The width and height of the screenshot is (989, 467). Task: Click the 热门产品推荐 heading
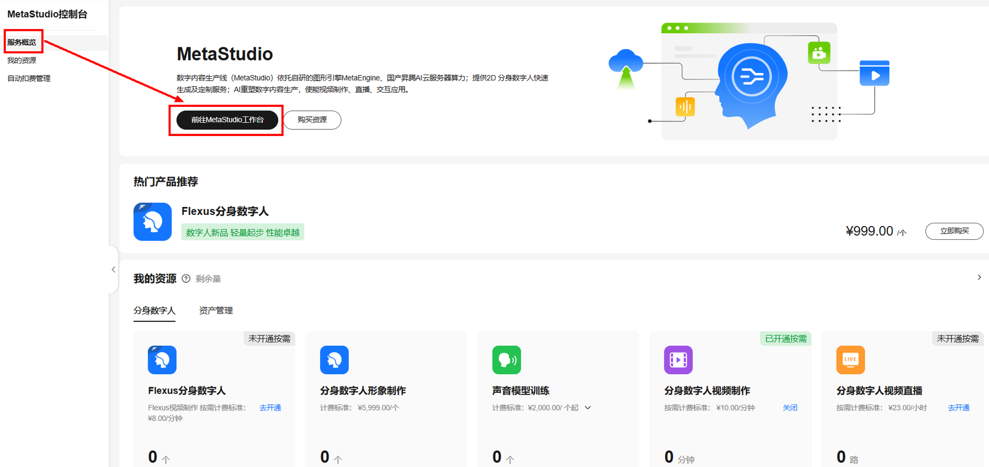(x=166, y=182)
